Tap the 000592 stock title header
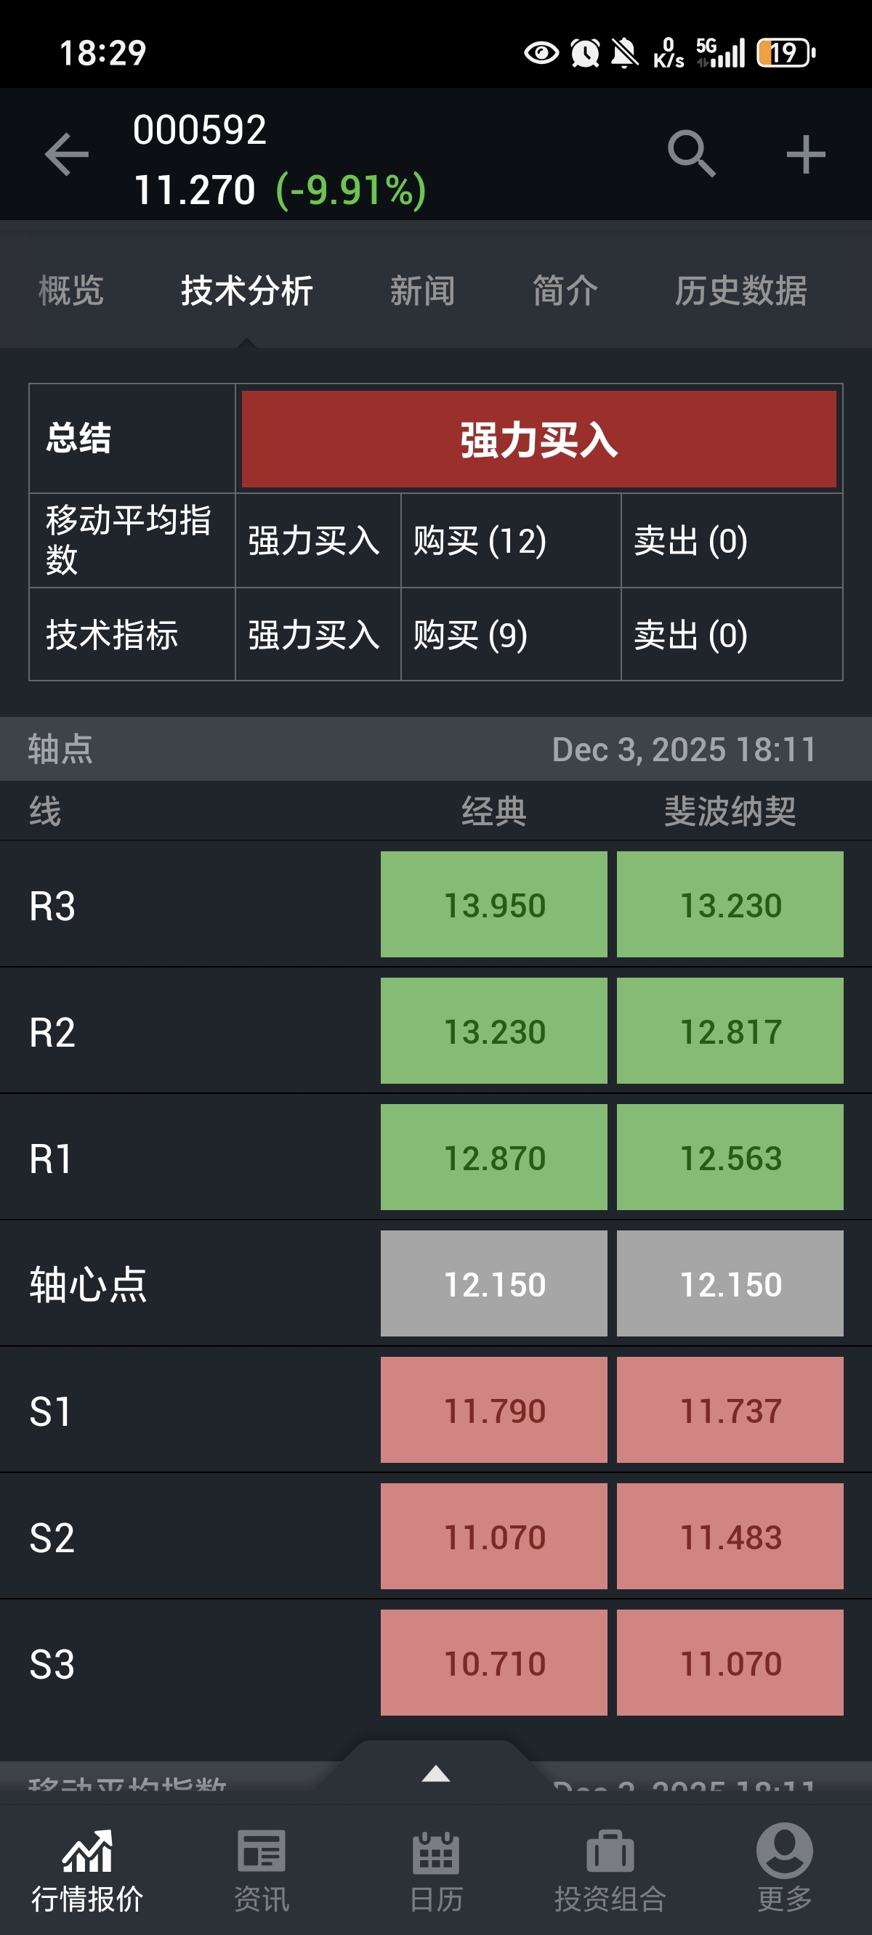872x1935 pixels. click(200, 130)
